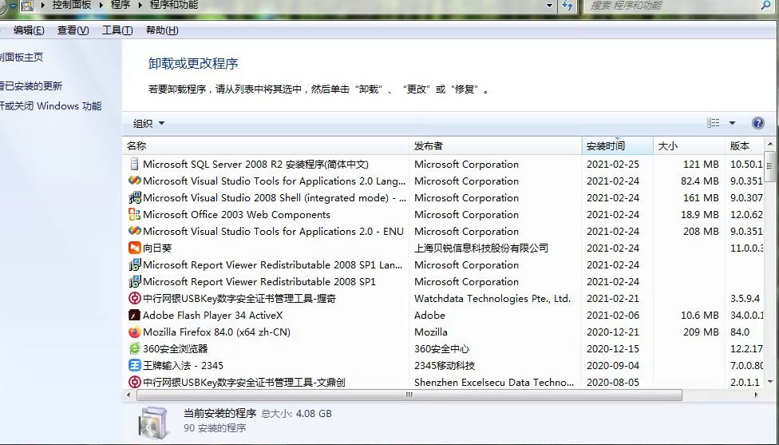The width and height of the screenshot is (779, 445).
Task: Select Microsoft Office 2003 Web Components row
Action: (443, 214)
